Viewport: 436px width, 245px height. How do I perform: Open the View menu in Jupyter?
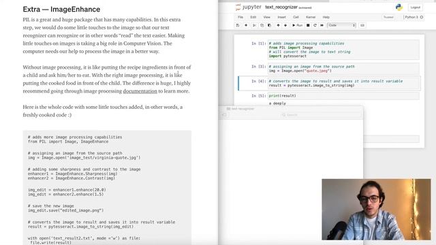266,17
